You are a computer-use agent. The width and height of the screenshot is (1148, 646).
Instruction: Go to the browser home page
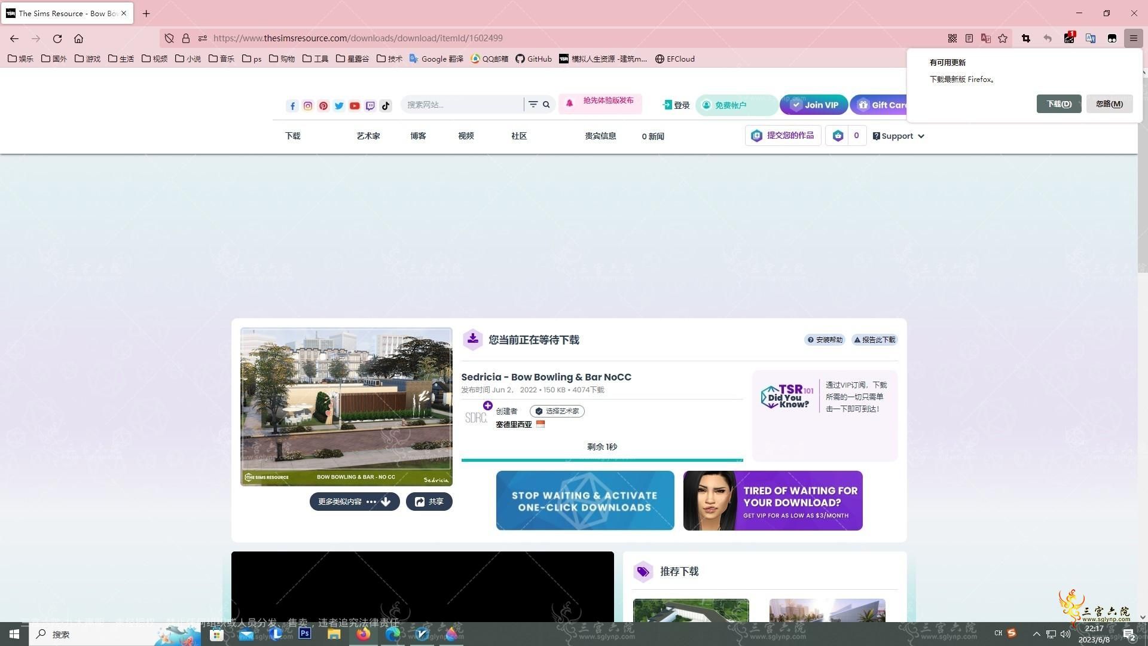[x=78, y=38]
